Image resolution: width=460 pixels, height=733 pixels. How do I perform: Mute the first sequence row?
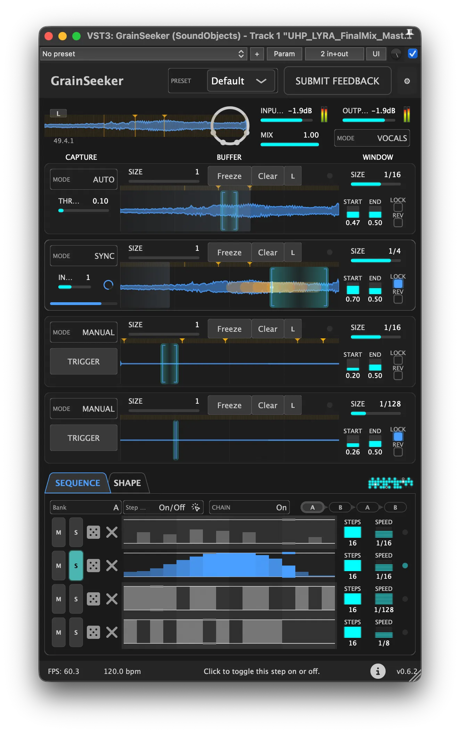pos(59,532)
